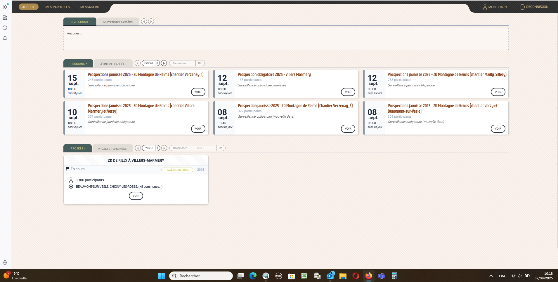Open Mes Parcelles menu
Image resolution: width=558 pixels, height=282 pixels.
tap(58, 7)
